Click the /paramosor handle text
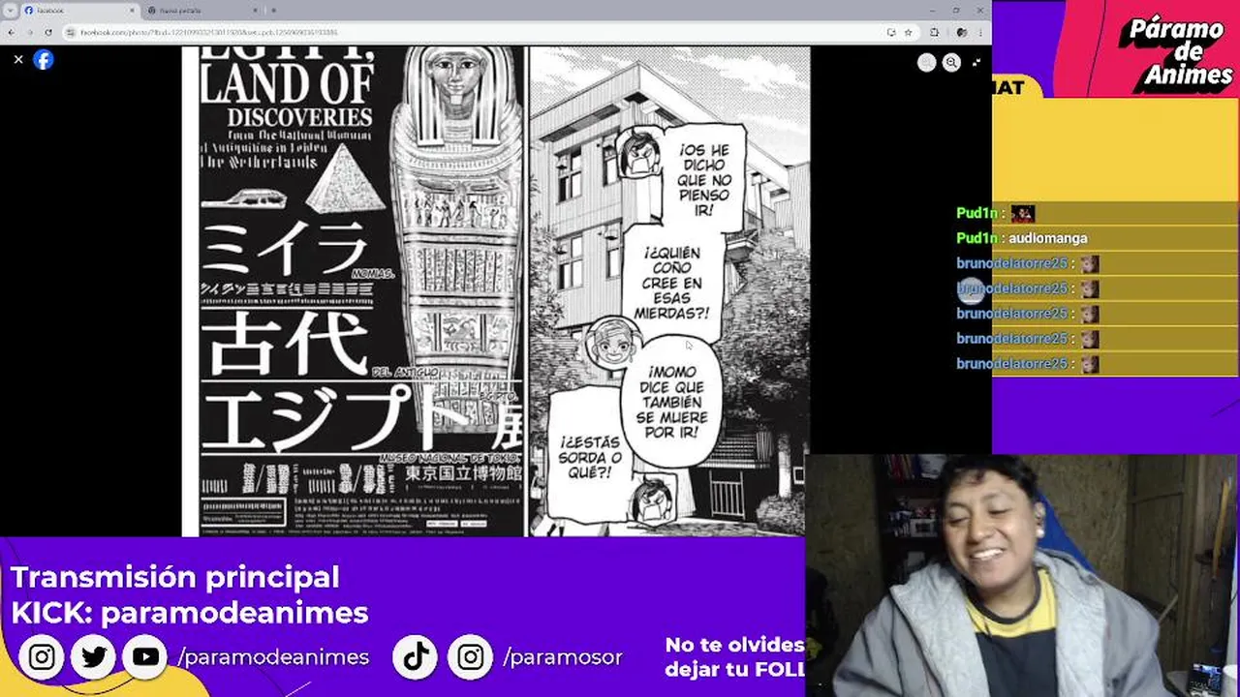This screenshot has width=1240, height=697. (563, 657)
